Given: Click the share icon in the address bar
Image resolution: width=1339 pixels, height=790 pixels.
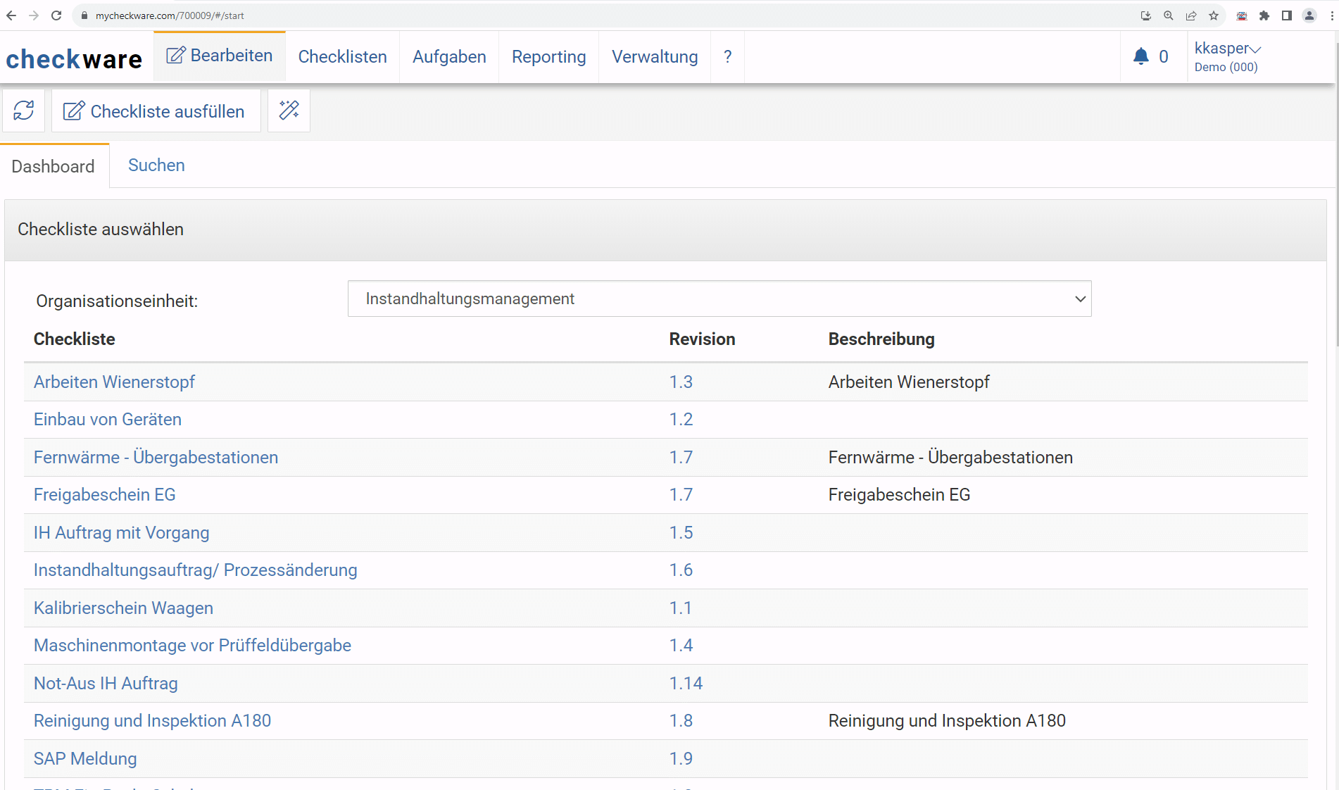Looking at the screenshot, I should click(x=1191, y=15).
